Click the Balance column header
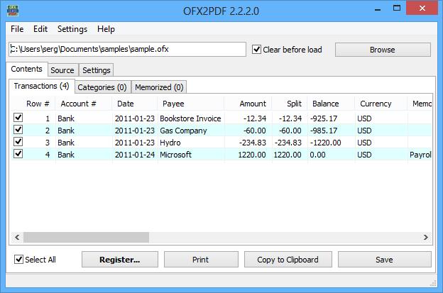This screenshot has width=443, height=293. click(x=331, y=104)
